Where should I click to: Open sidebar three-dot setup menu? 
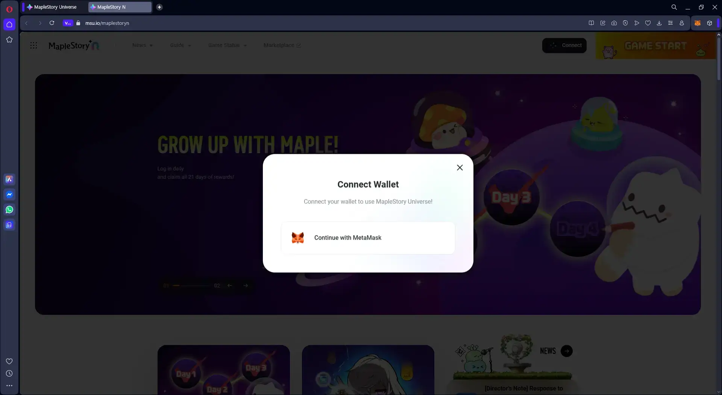pos(9,386)
